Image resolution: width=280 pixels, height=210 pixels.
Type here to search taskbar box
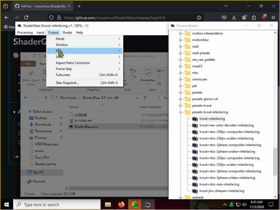coord(57,205)
